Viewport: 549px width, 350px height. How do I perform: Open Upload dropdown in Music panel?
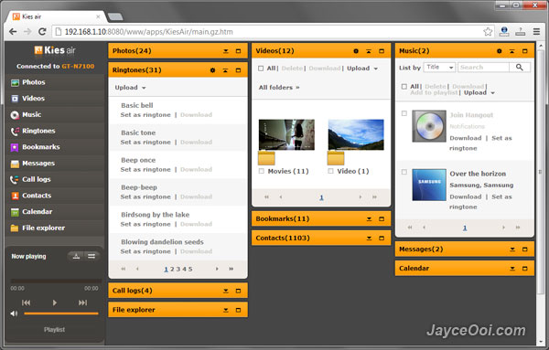(x=479, y=92)
